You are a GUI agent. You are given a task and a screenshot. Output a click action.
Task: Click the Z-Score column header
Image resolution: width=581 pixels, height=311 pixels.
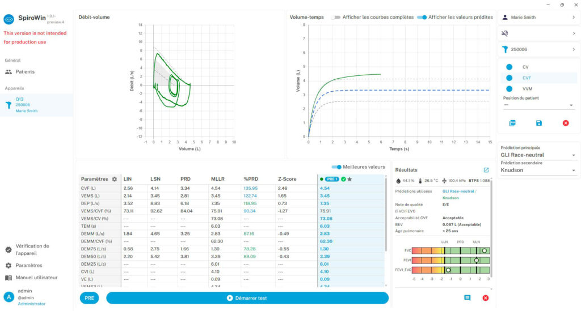[x=287, y=179]
